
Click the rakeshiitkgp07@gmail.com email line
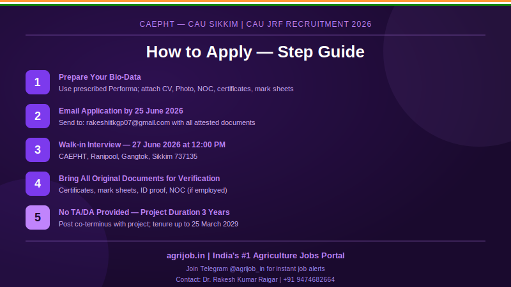pos(156,122)
